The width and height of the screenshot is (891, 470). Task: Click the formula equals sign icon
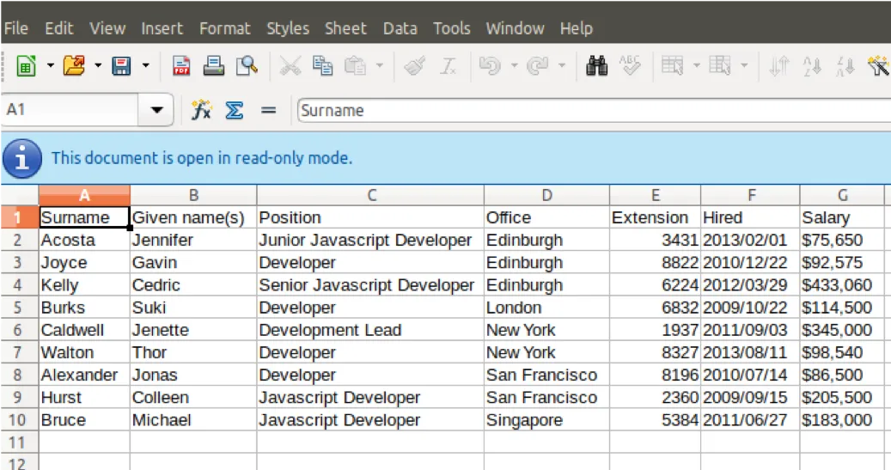tap(269, 110)
